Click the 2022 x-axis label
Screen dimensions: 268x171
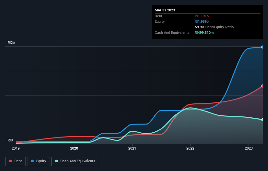[190, 148]
